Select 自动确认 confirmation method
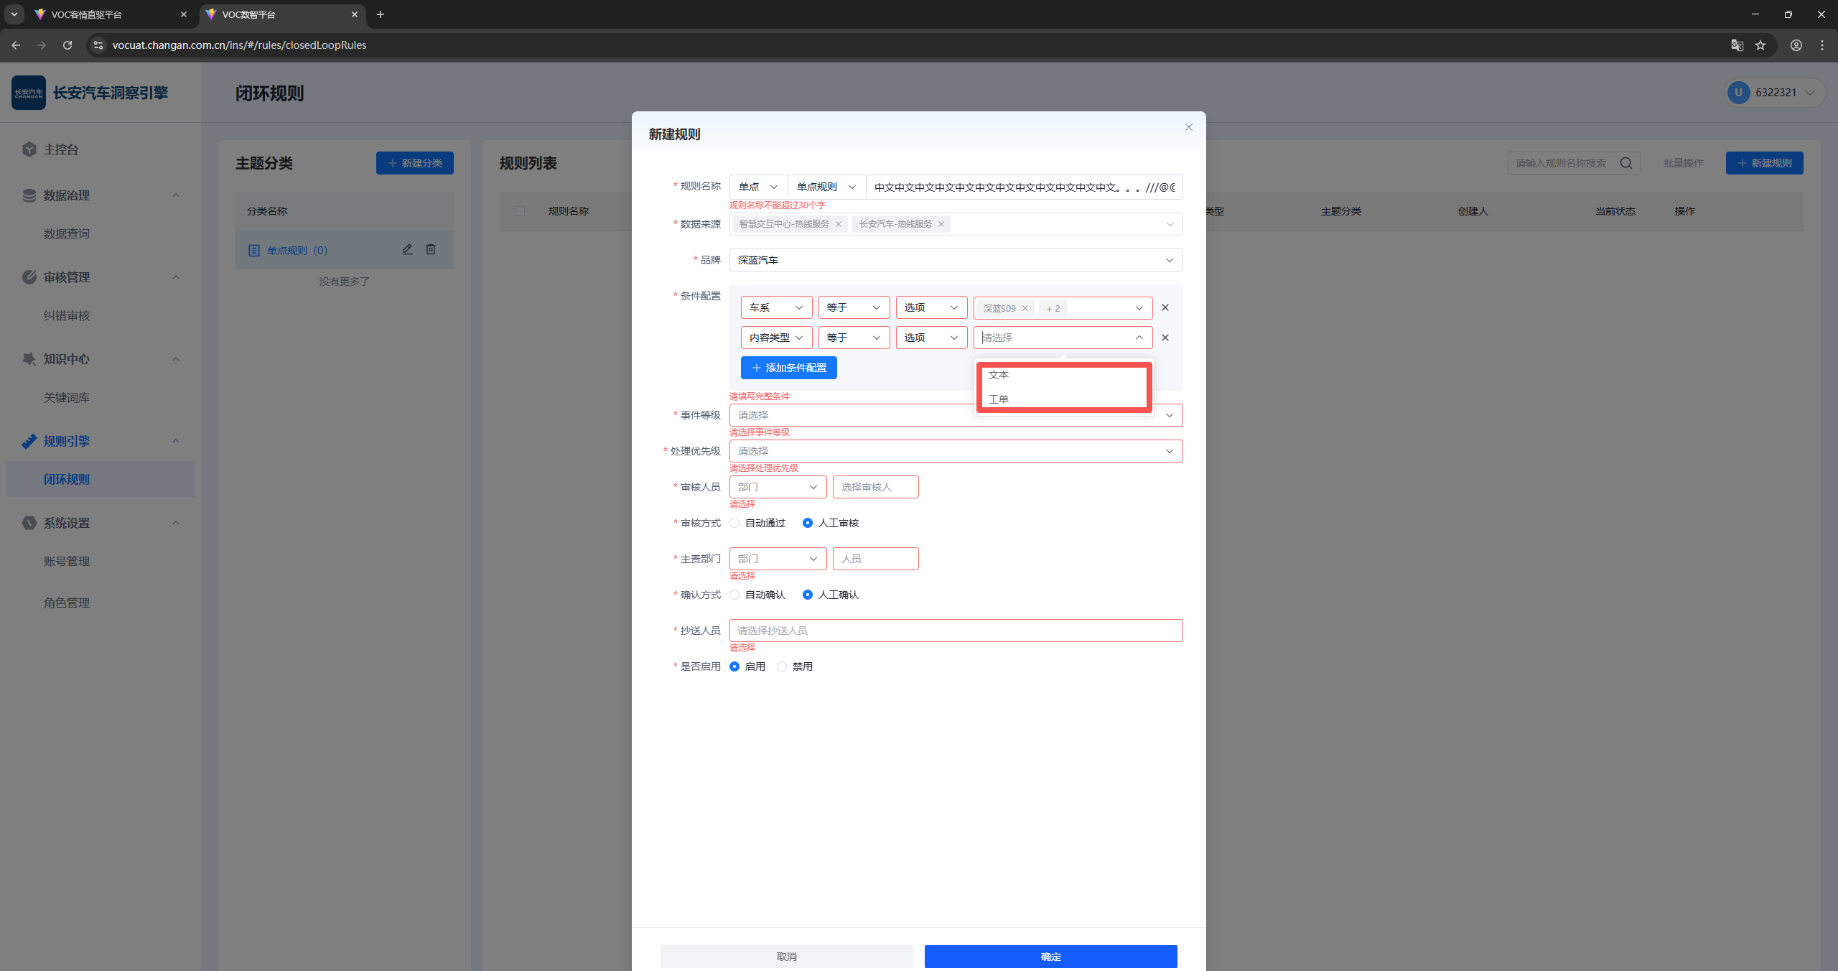This screenshot has height=971, width=1838. (x=735, y=595)
